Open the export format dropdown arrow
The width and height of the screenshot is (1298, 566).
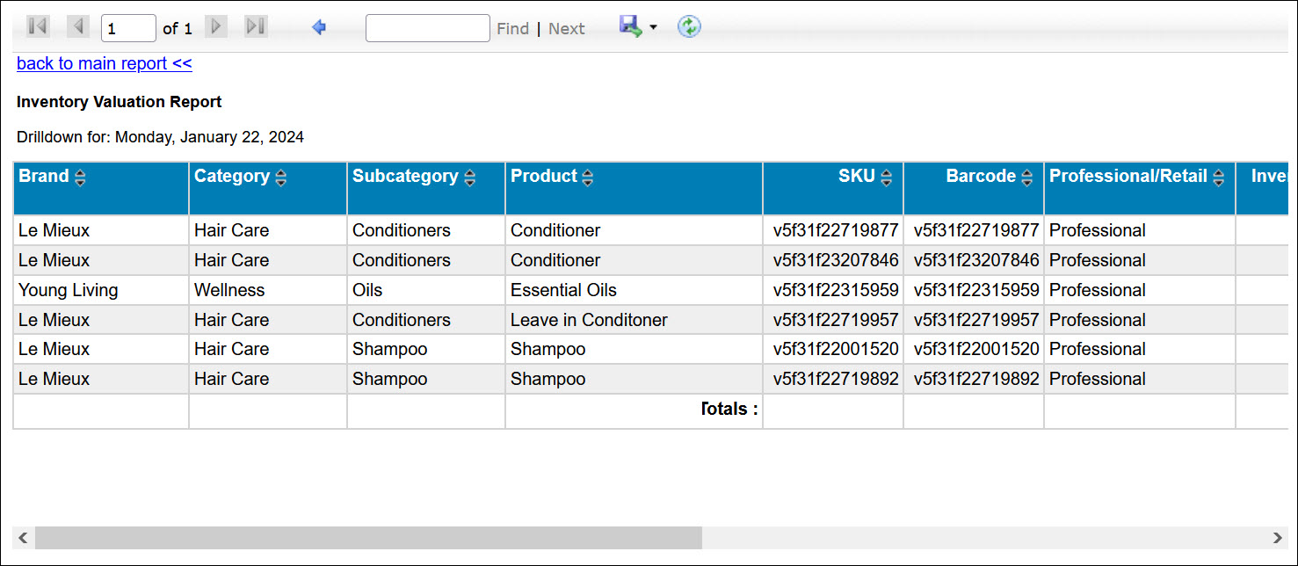pos(653,28)
